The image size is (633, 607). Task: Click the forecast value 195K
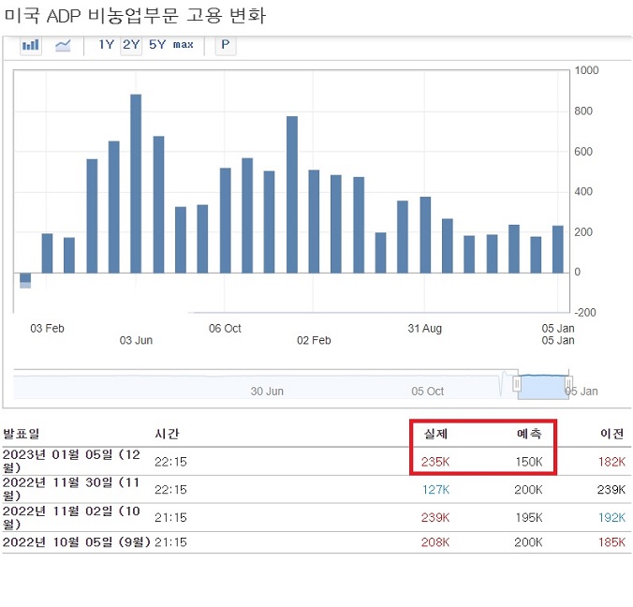coord(529,518)
